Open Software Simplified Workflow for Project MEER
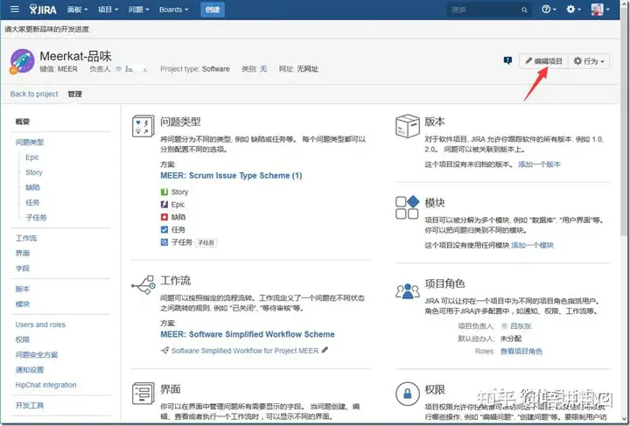This screenshot has height=426, width=630. (245, 351)
